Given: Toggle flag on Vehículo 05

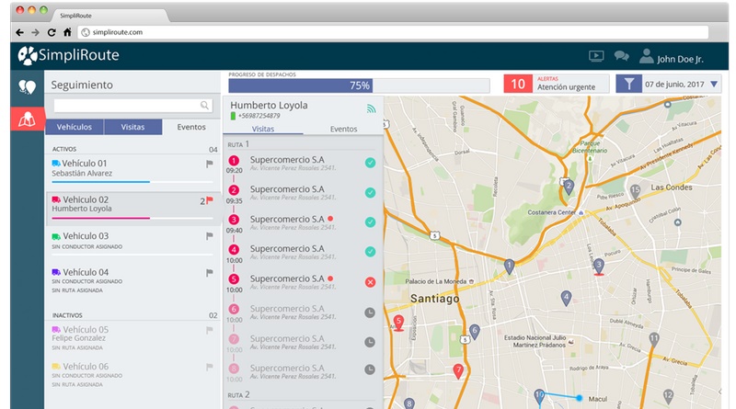Looking at the screenshot, I should [x=210, y=330].
